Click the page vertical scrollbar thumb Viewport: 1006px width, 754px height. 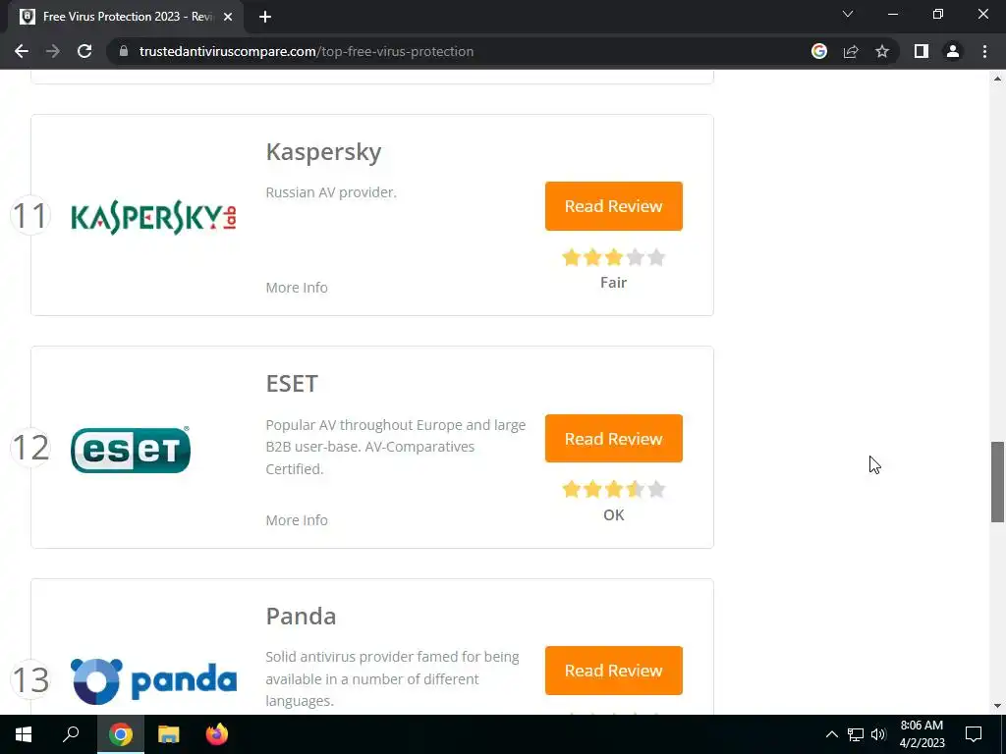tap(997, 481)
